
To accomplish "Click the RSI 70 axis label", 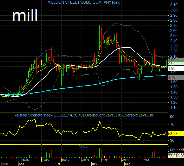I will click(x=172, y=125).
